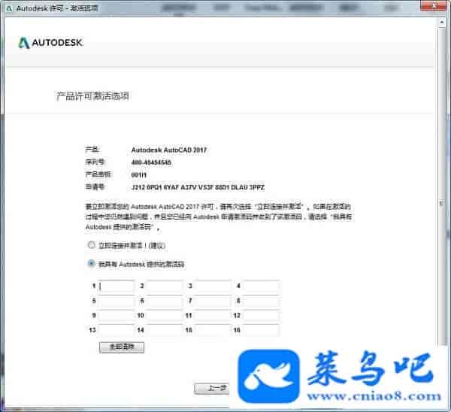The image size is (451, 412).
Task: Click activation code field 13
Action: [x=117, y=330]
